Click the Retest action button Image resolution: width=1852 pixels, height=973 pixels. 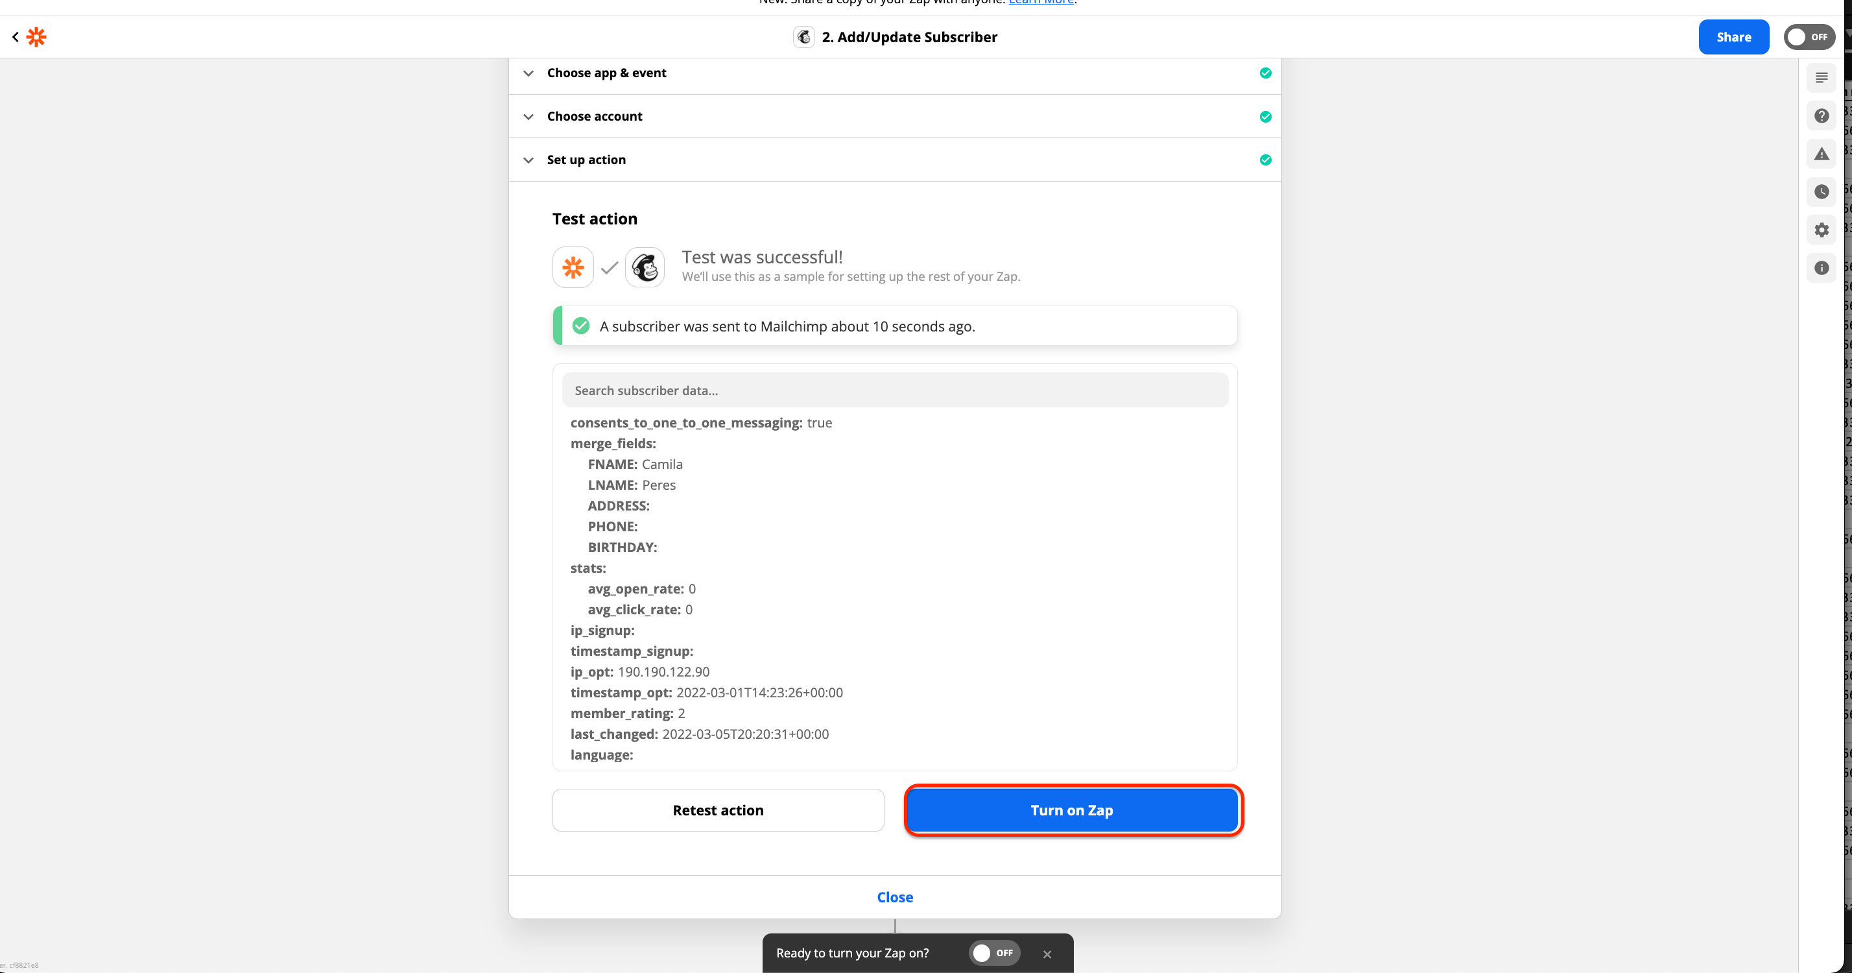pyautogui.click(x=717, y=810)
